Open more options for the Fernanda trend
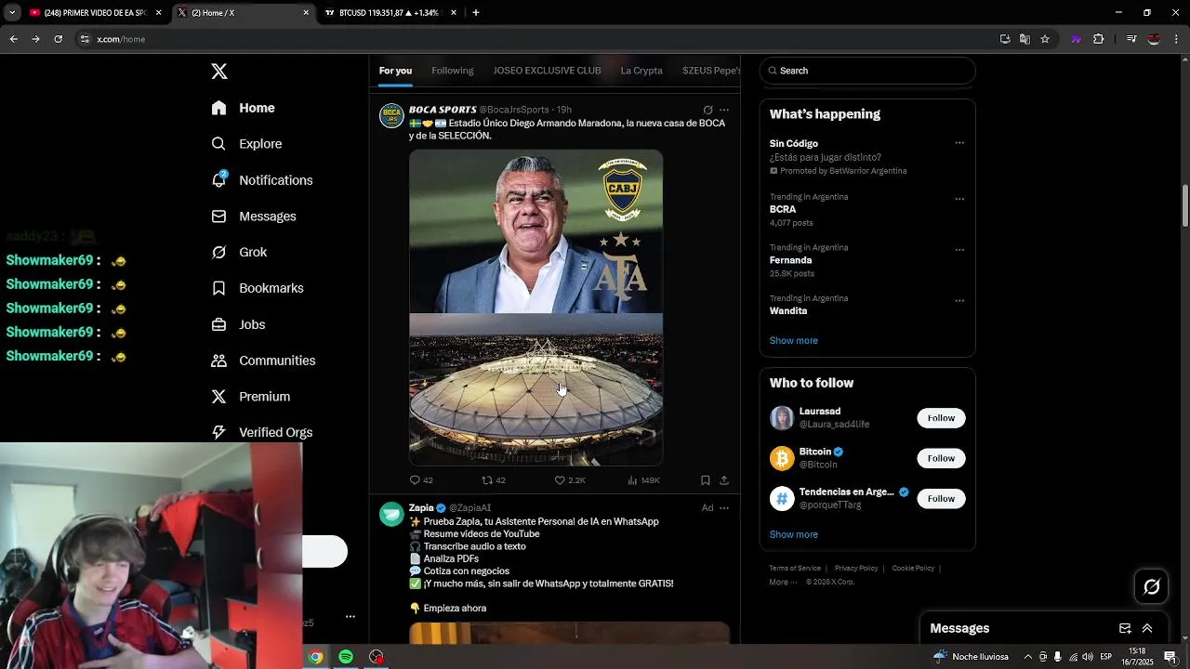Screen dimensions: 1190x669 pos(959,250)
